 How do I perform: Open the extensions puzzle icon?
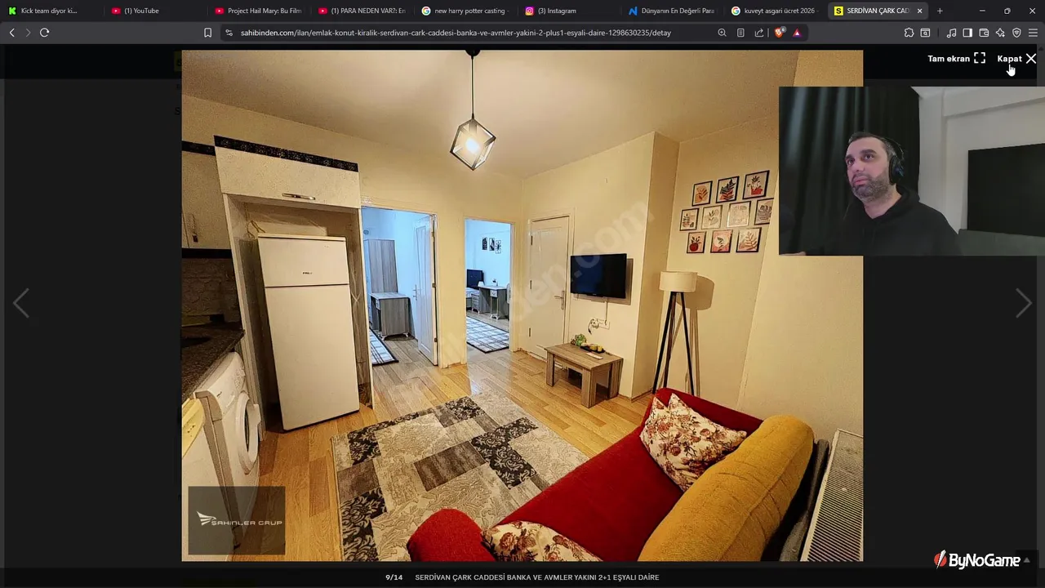tap(909, 33)
